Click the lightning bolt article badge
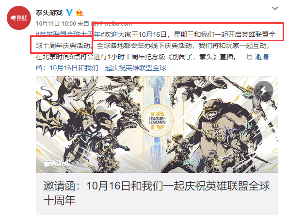 pyautogui.click(x=264, y=90)
